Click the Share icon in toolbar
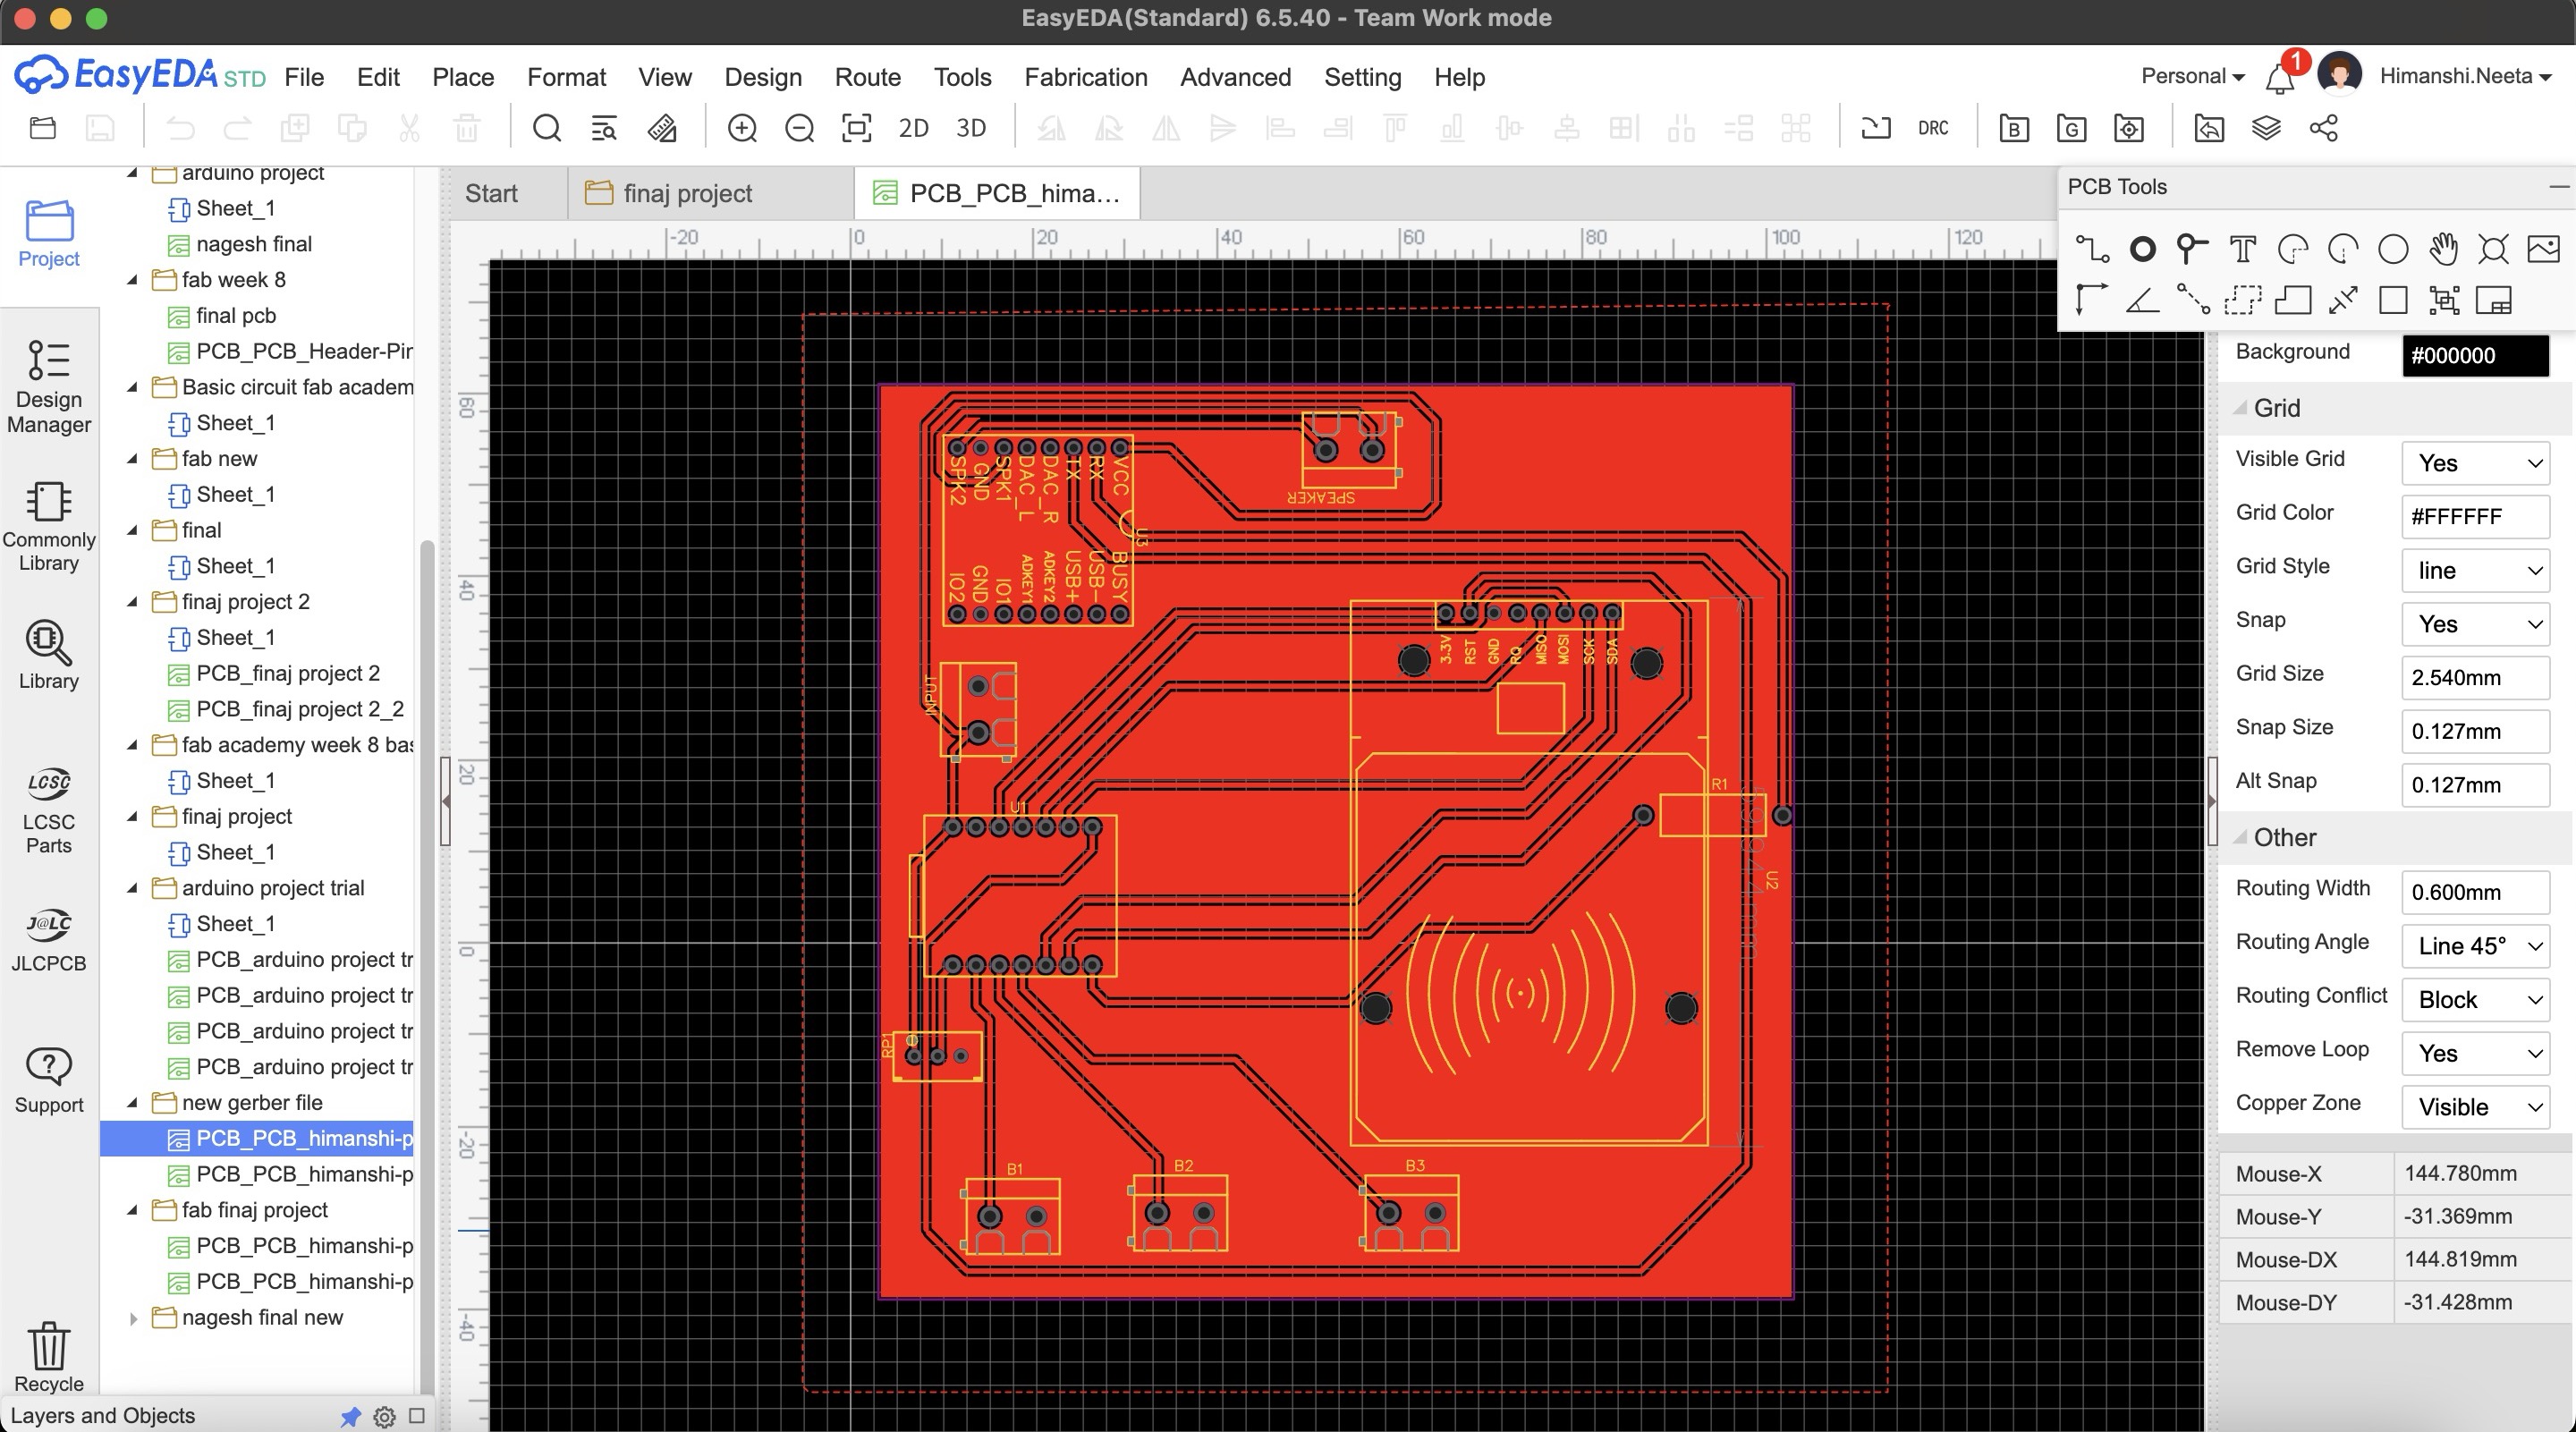The image size is (2576, 1432). pyautogui.click(x=2323, y=128)
